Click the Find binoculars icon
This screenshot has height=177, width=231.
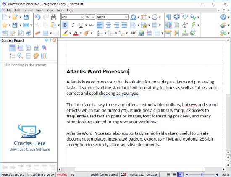tap(54, 17)
